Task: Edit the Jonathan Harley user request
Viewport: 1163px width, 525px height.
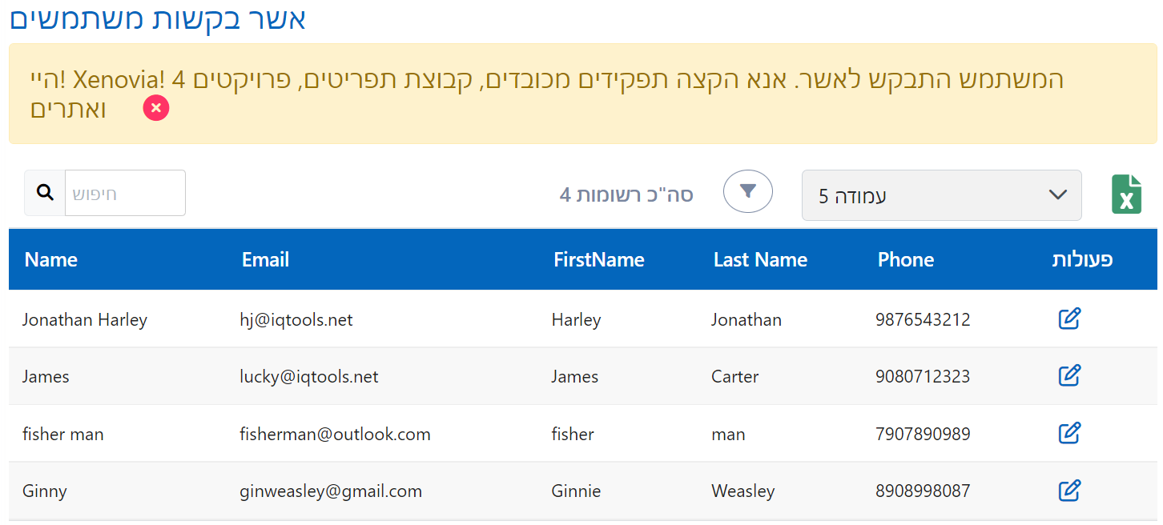Action: [1069, 319]
